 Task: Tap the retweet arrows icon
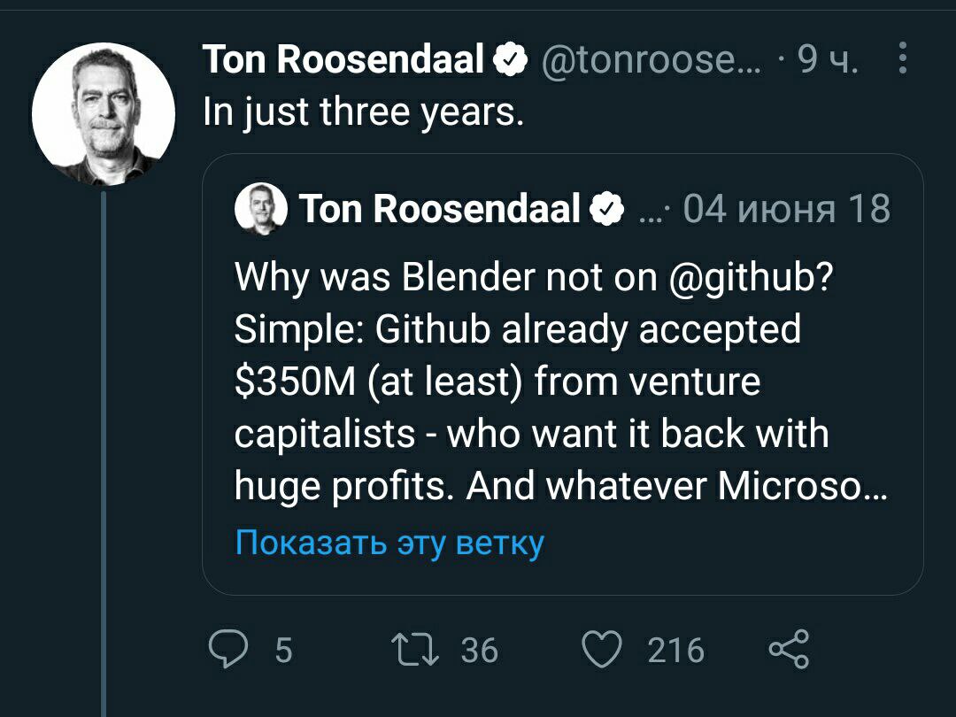[x=414, y=650]
